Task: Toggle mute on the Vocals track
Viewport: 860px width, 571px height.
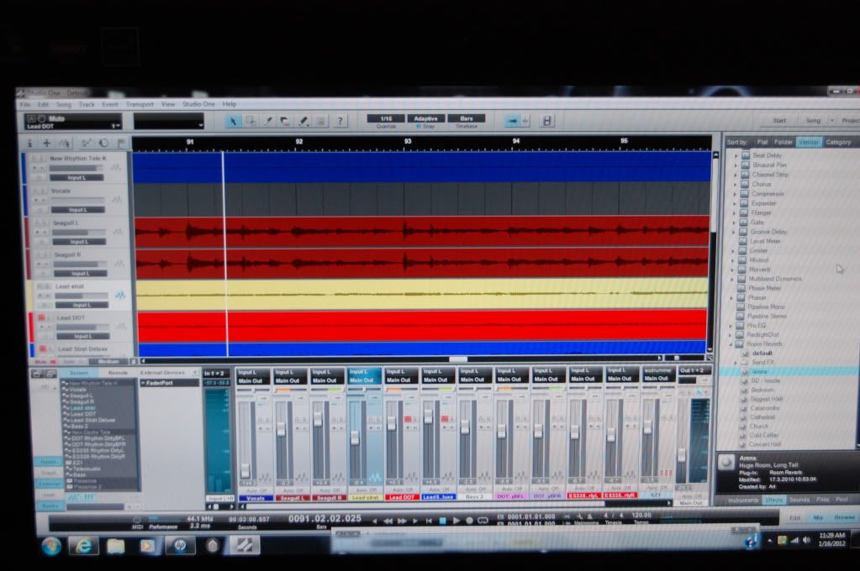Action: click(35, 191)
